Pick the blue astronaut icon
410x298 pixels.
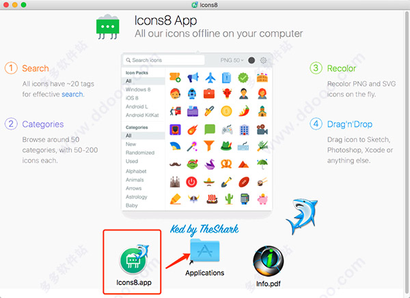tap(192, 93)
